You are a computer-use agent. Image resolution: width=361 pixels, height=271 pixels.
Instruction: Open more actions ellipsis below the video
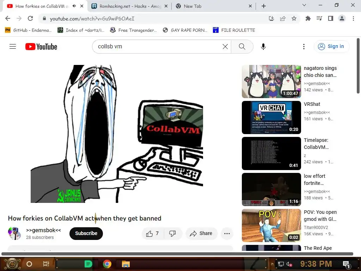(227, 234)
